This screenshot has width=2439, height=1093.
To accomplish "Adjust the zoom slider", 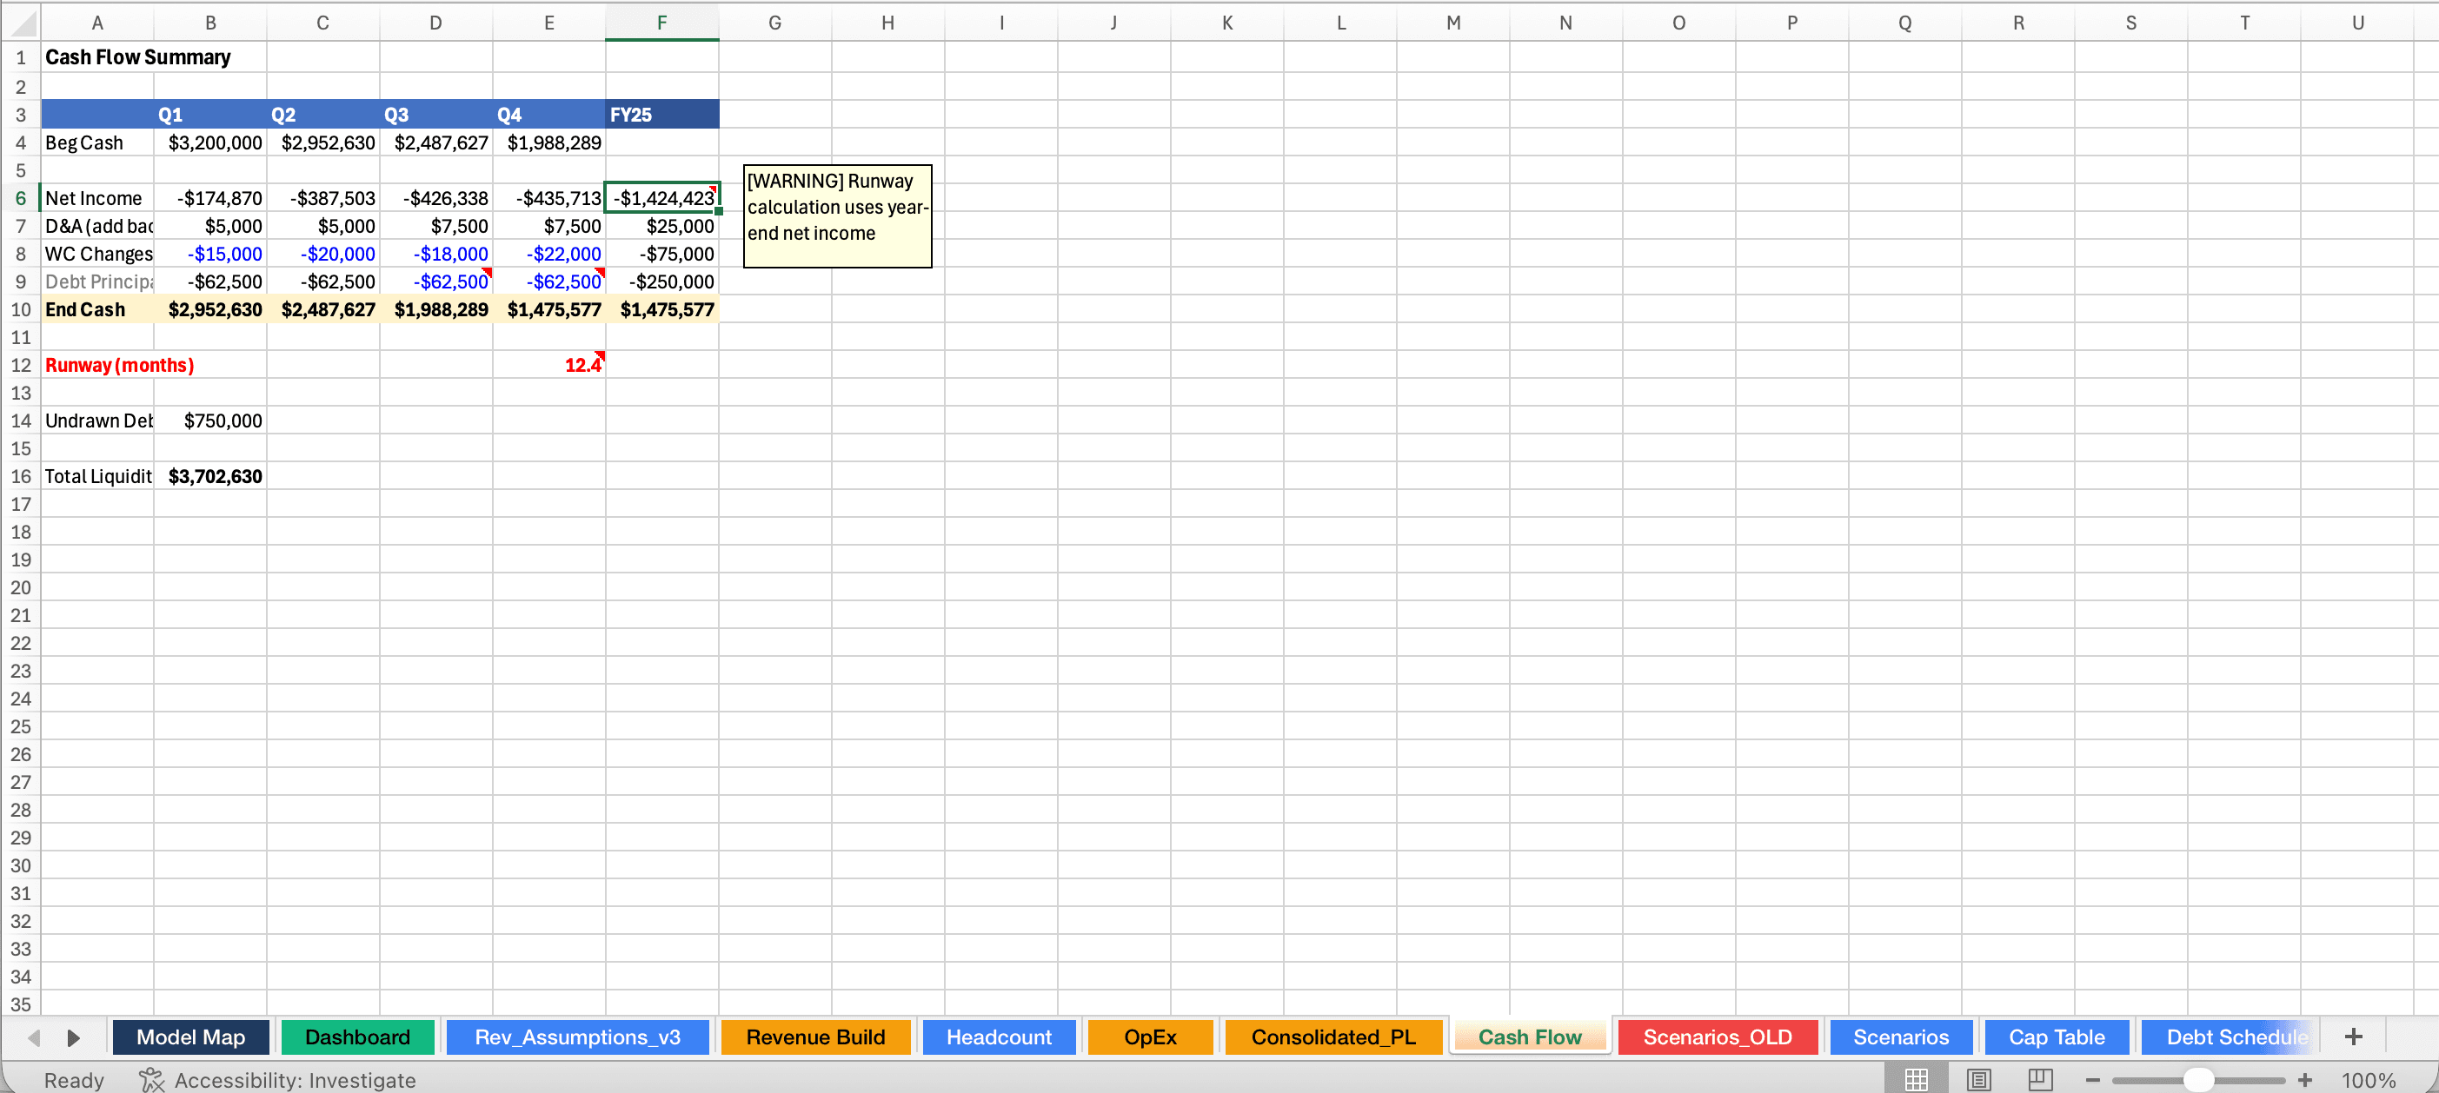I will 2199,1078.
